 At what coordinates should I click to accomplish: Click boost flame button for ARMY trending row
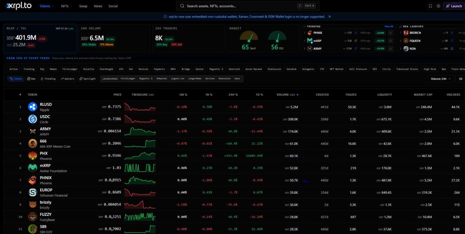(x=390, y=49)
